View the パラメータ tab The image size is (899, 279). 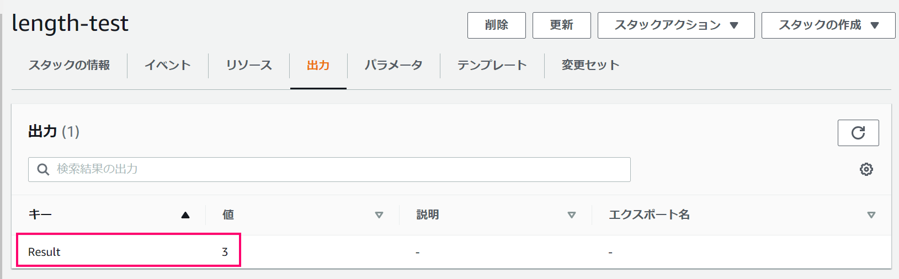click(x=393, y=65)
